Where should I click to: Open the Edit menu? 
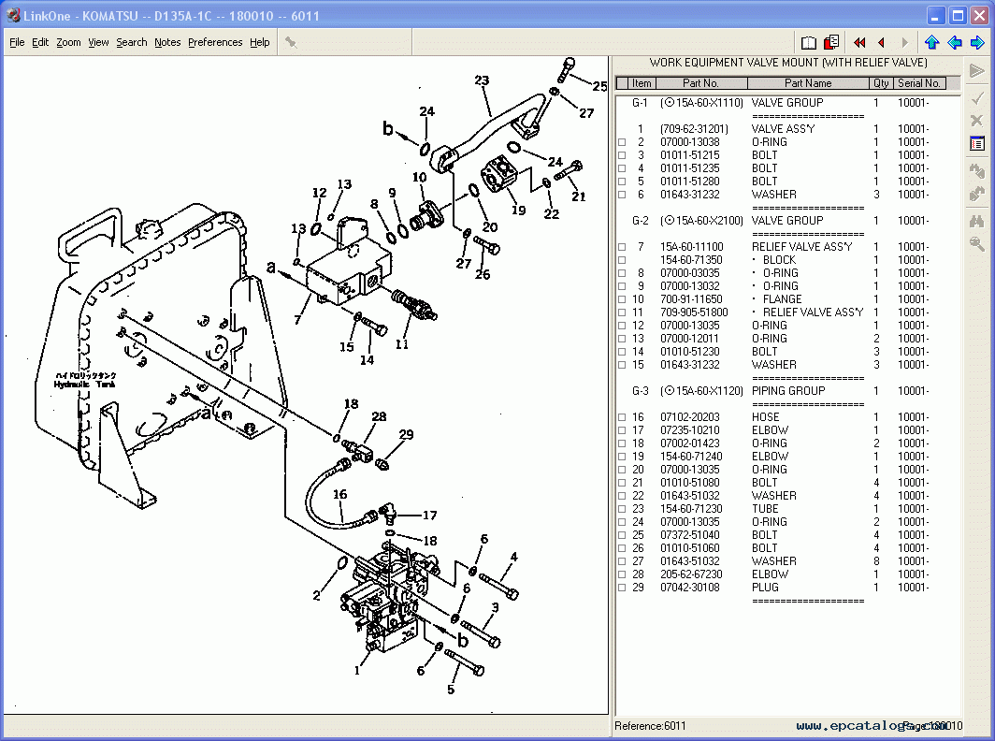coord(40,42)
